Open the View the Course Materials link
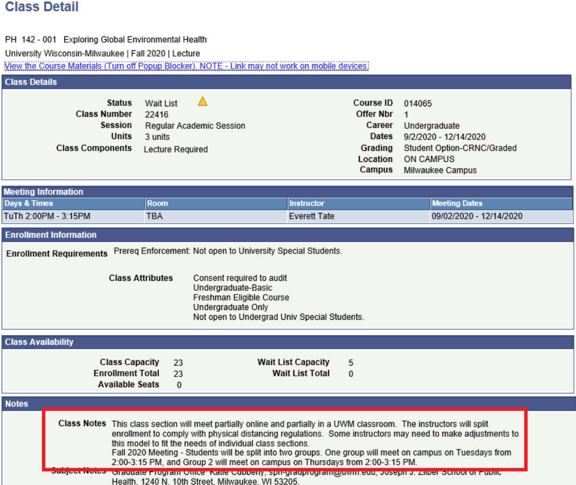The width and height of the screenshot is (576, 485). tap(186, 66)
